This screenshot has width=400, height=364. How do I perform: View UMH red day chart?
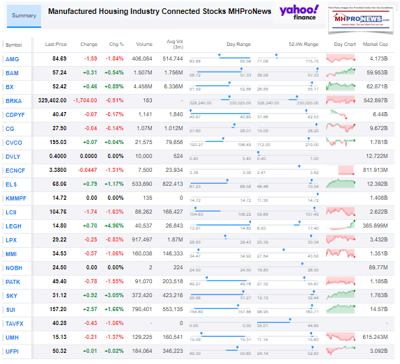tap(341, 337)
